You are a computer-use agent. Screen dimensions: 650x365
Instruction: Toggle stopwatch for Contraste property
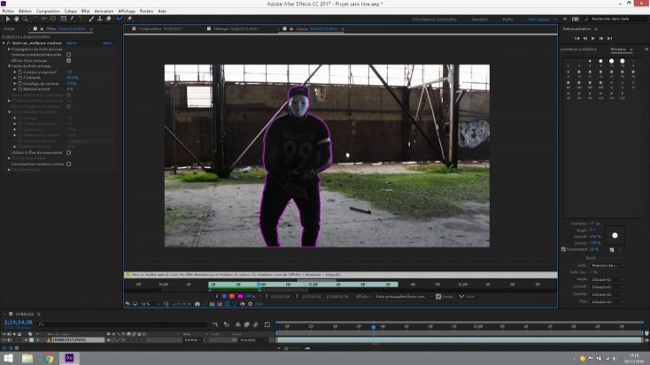[19, 78]
